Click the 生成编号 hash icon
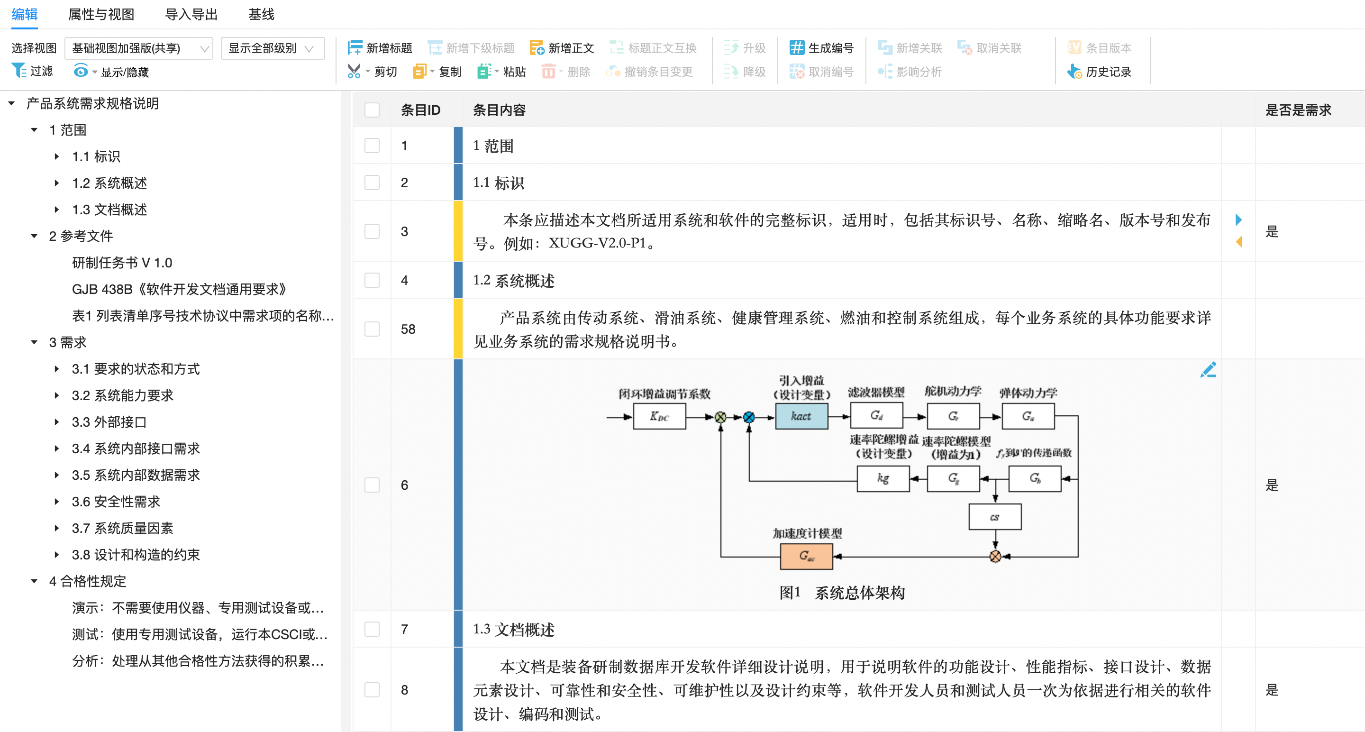The image size is (1365, 732). [796, 48]
